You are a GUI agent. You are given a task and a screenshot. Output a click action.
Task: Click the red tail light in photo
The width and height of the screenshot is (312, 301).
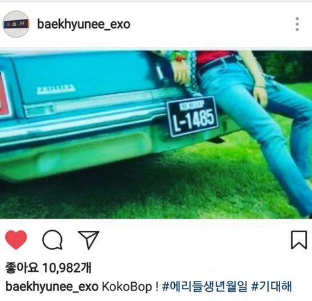click(x=5, y=95)
